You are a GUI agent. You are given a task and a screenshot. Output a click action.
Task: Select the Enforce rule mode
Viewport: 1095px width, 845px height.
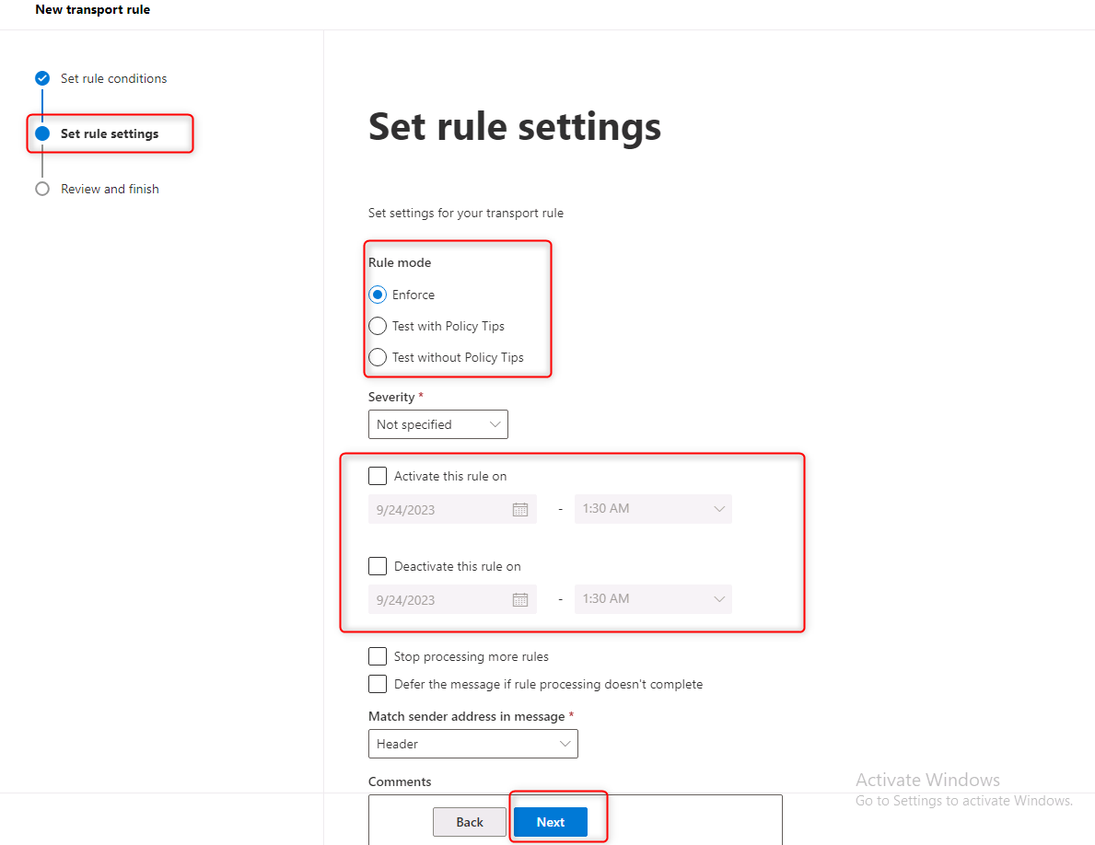(378, 295)
